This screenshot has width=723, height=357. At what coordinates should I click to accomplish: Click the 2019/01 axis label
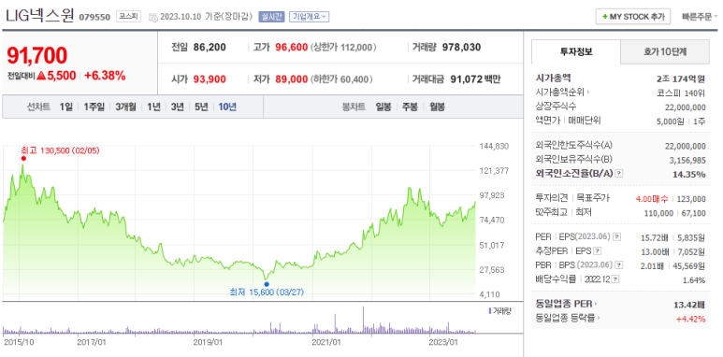208,342
